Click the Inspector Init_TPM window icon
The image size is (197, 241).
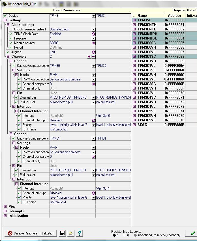pos(5,4)
